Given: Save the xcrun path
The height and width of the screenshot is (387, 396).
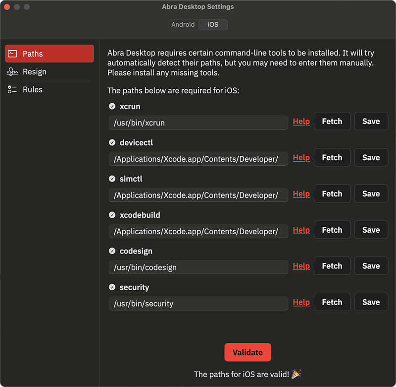Looking at the screenshot, I should [x=371, y=121].
